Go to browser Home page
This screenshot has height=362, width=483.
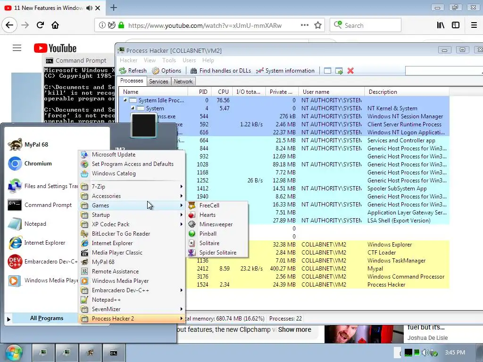click(x=55, y=25)
